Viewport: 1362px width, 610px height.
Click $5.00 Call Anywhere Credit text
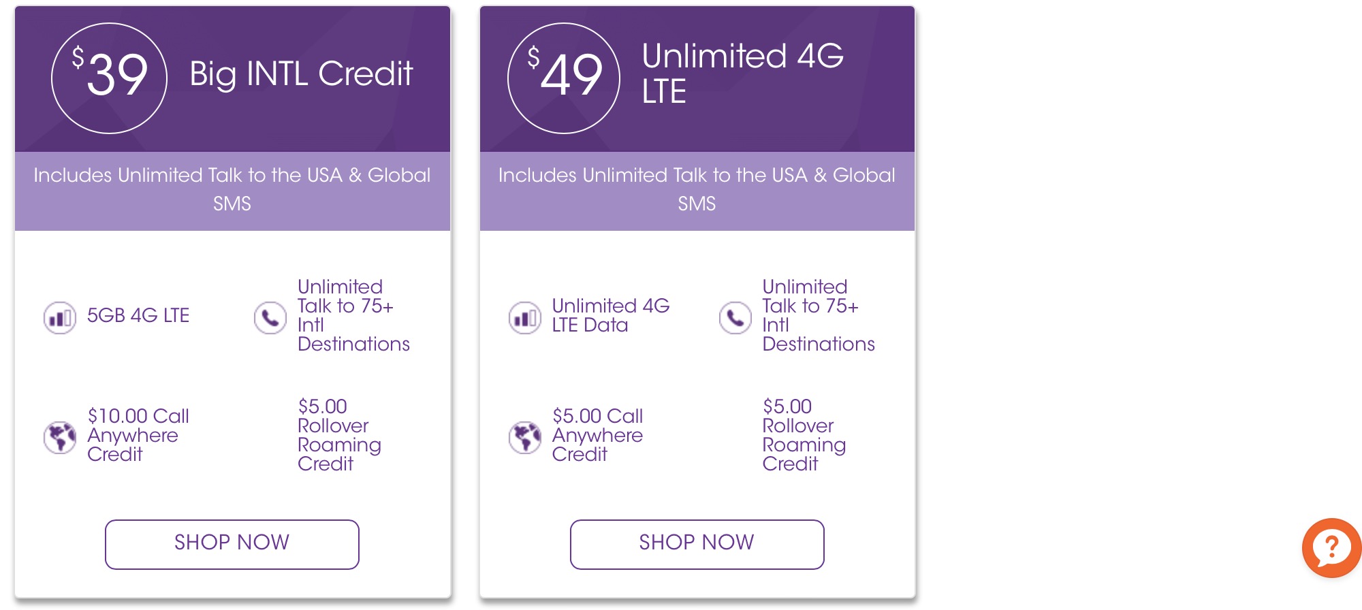click(x=597, y=435)
